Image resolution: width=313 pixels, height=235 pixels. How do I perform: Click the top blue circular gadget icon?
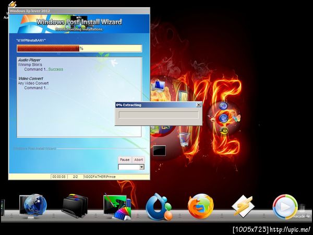pos(223,105)
